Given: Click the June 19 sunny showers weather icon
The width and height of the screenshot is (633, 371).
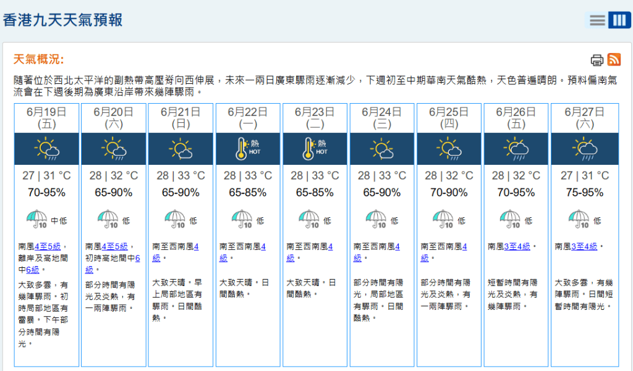Looking at the screenshot, I should click(x=47, y=148).
